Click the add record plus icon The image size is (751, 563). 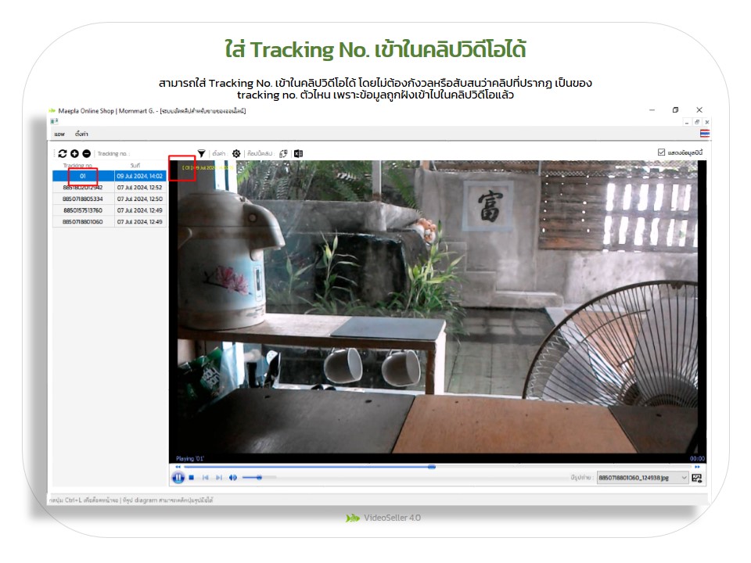(x=74, y=154)
